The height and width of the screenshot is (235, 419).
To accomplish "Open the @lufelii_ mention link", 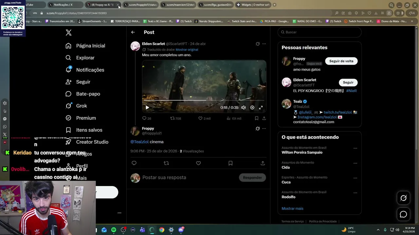I will [x=306, y=112].
